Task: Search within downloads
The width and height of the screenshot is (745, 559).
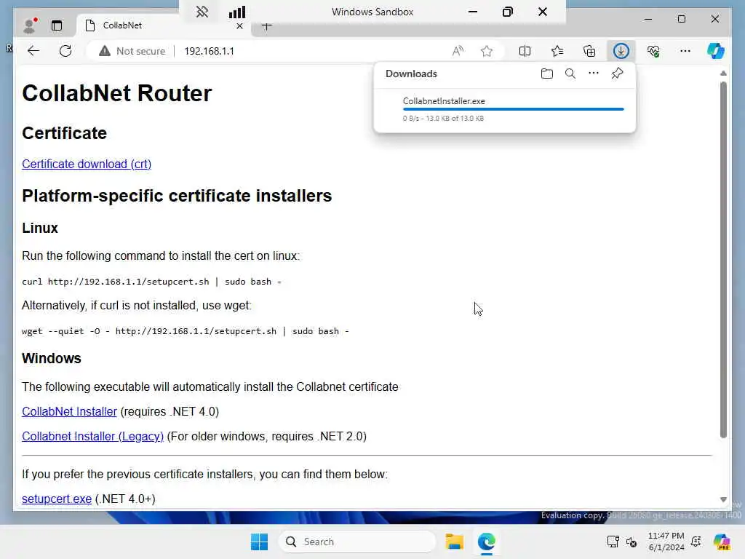Action: pos(570,74)
